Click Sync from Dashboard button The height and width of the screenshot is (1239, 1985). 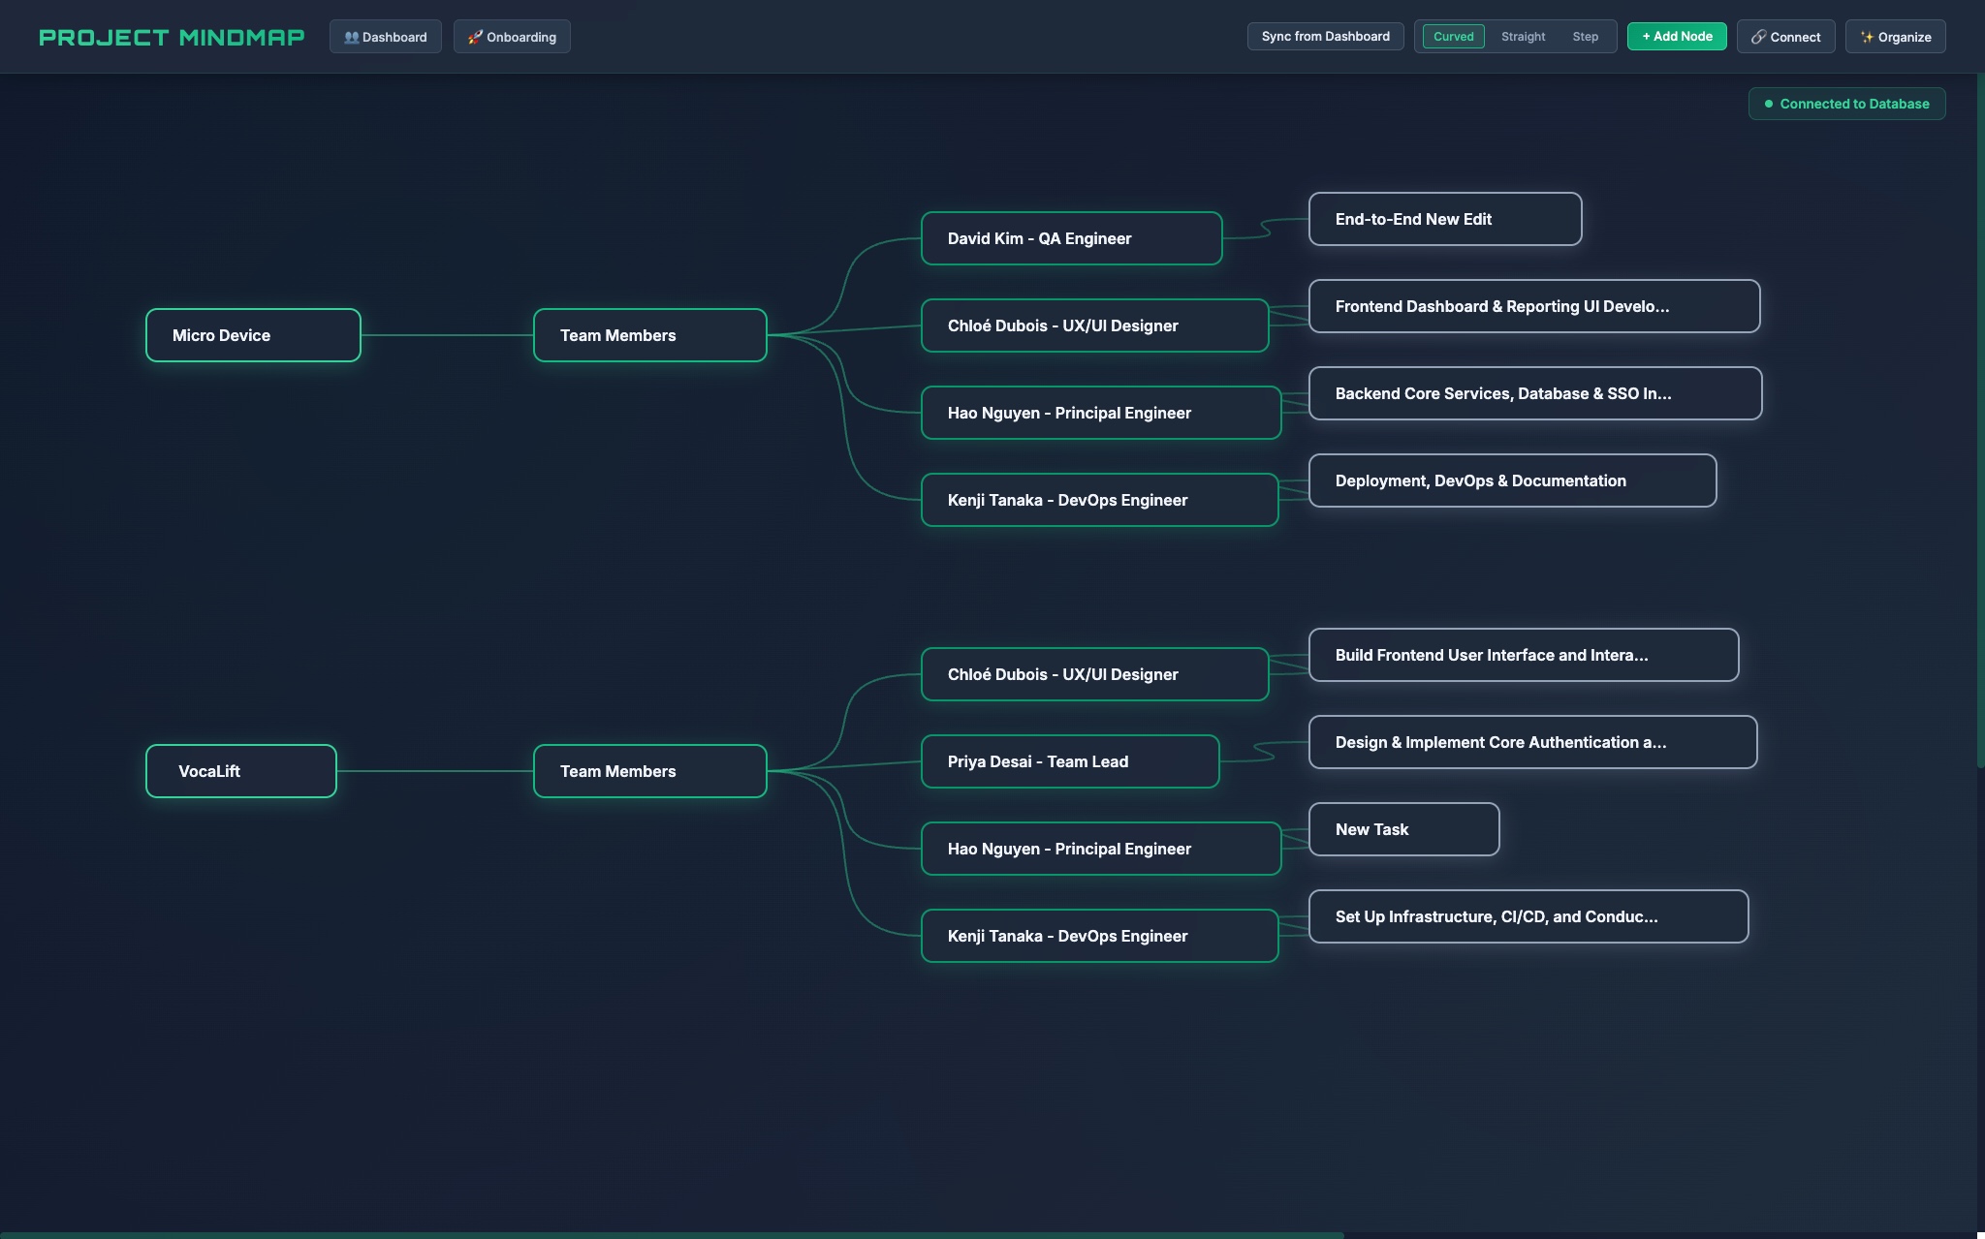pyautogui.click(x=1325, y=37)
